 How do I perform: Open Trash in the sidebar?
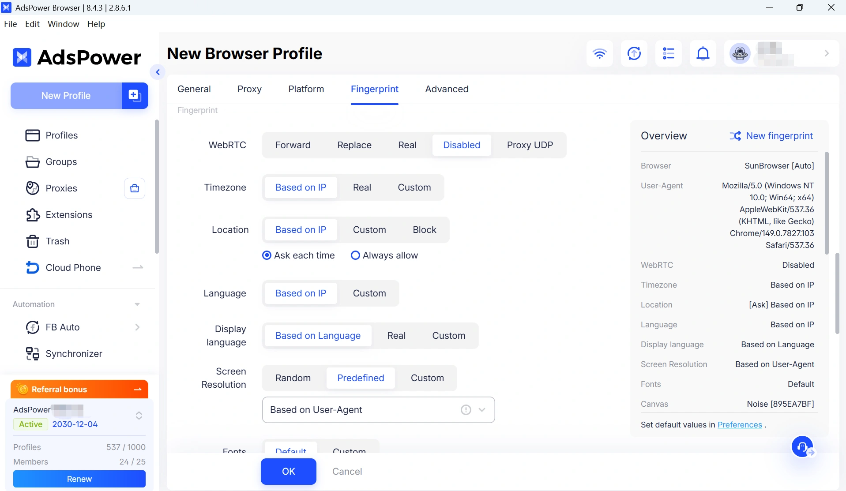(57, 241)
